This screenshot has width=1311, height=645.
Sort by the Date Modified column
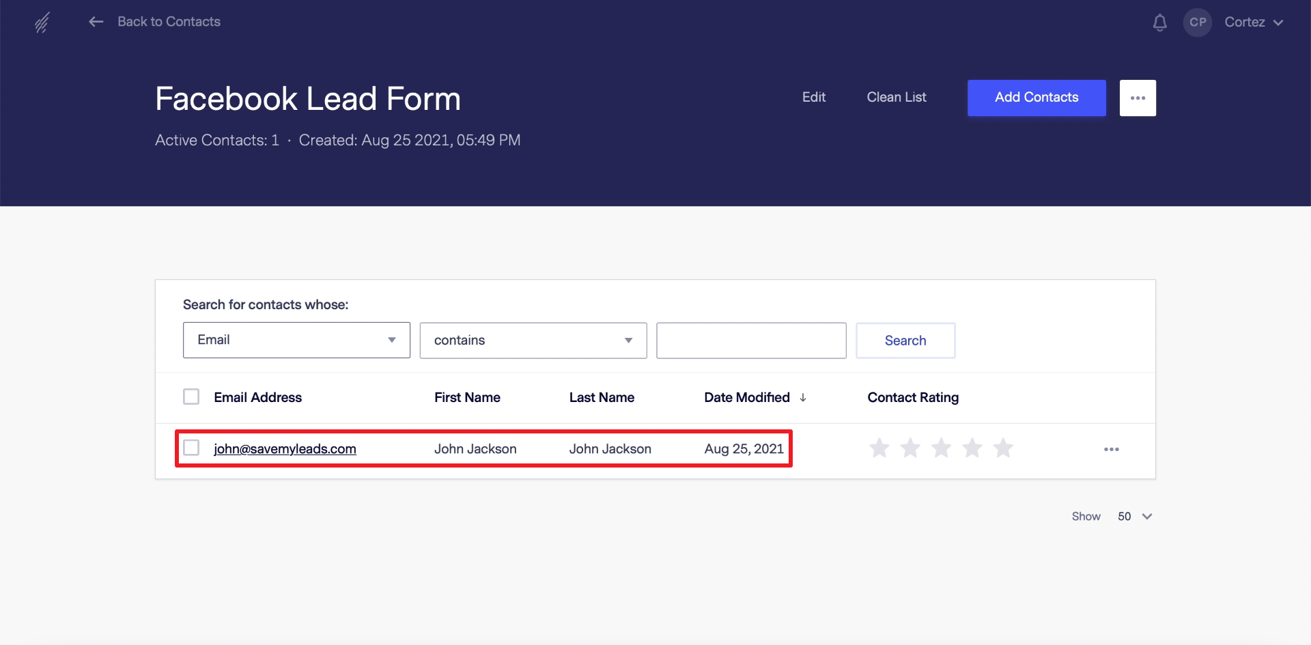coord(747,397)
